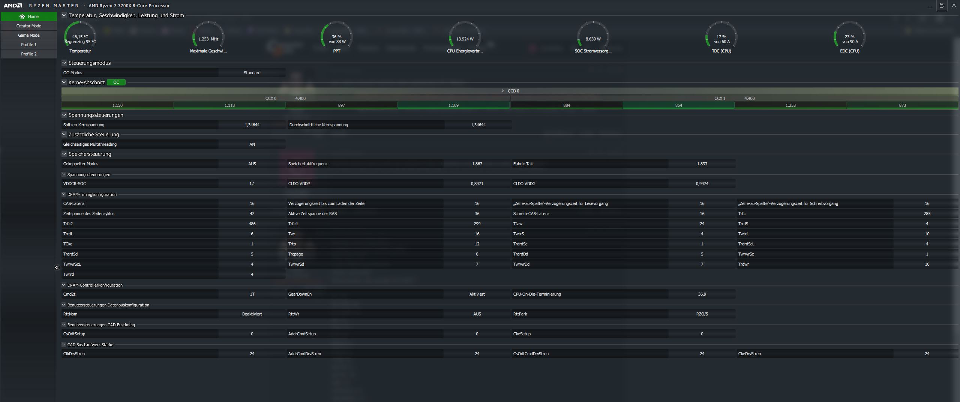Open Profile 1
The height and width of the screenshot is (402, 960).
tap(29, 45)
